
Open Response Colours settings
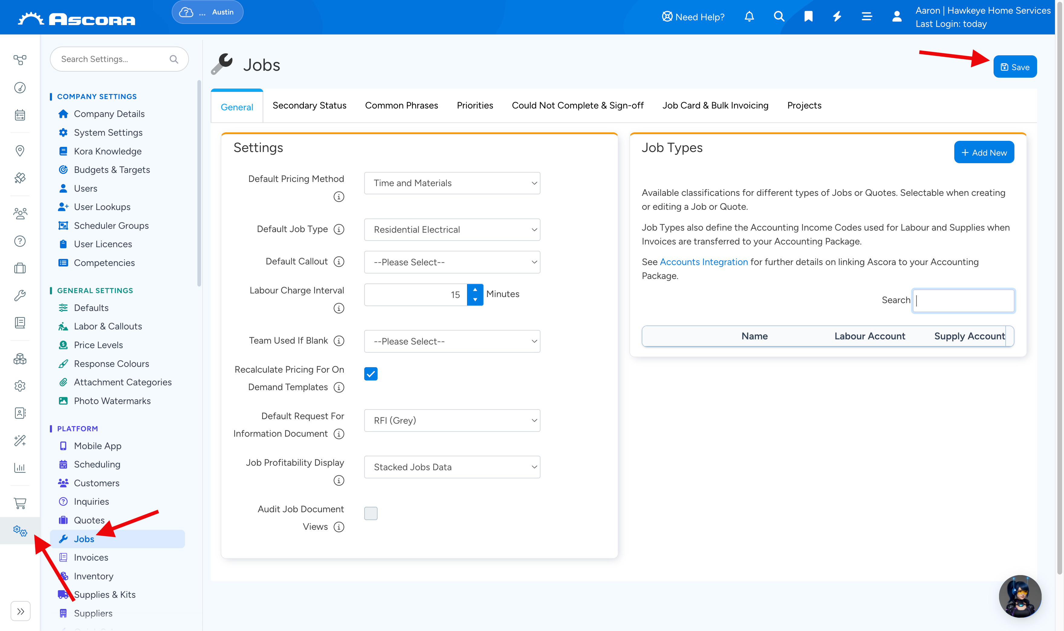click(112, 364)
